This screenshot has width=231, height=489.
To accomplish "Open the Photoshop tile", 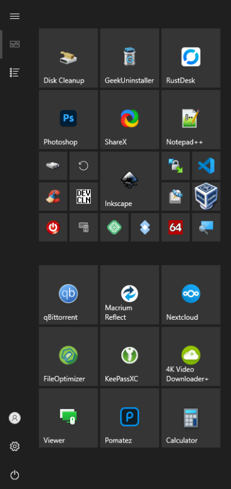I will click(68, 119).
